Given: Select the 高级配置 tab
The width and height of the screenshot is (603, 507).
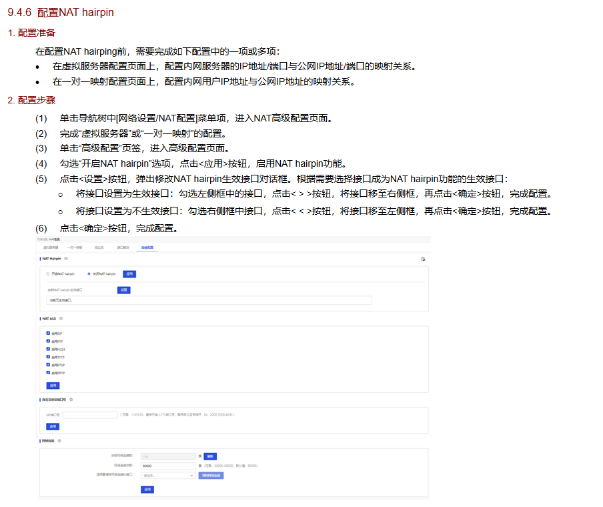Looking at the screenshot, I should pyautogui.click(x=147, y=247).
